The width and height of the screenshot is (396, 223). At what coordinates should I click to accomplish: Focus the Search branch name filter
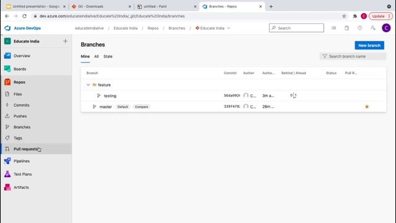point(353,56)
